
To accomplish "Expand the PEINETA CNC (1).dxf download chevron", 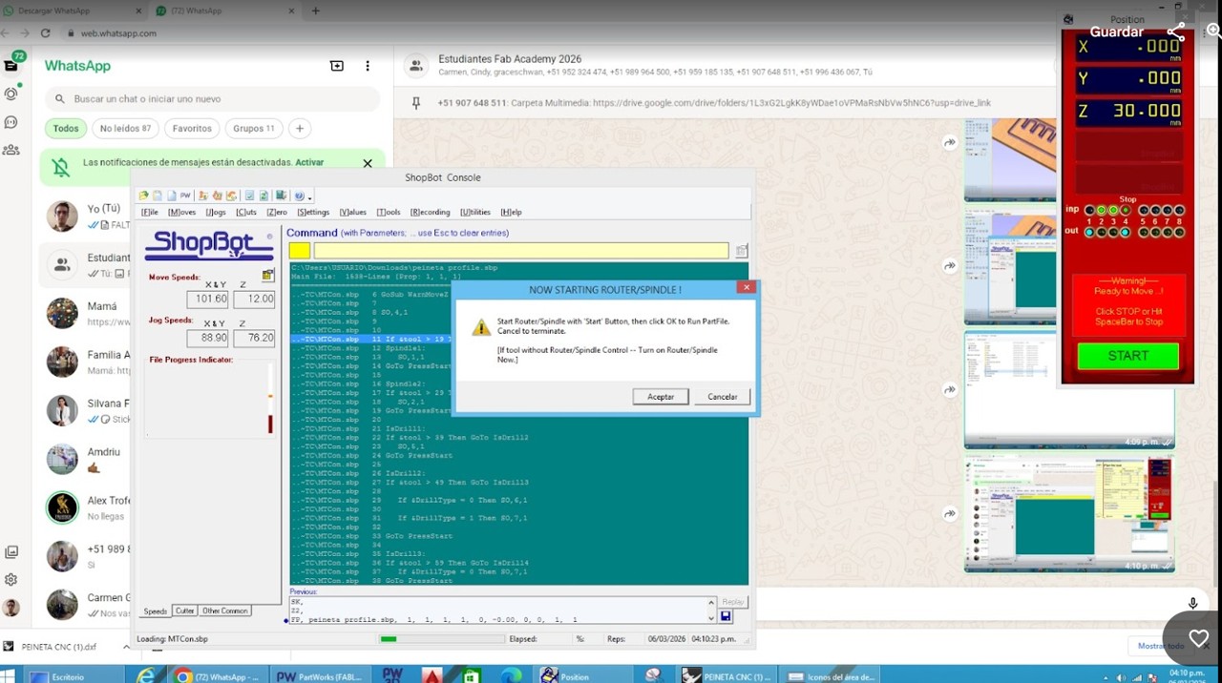I will (x=126, y=647).
